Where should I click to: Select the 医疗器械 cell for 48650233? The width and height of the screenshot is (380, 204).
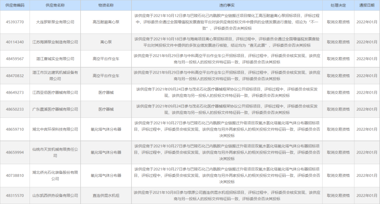pos(106,109)
